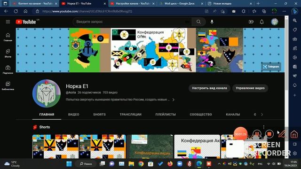Click the search magnifier button
Image resolution: width=301 pixels, height=169 pixels.
[198, 22]
